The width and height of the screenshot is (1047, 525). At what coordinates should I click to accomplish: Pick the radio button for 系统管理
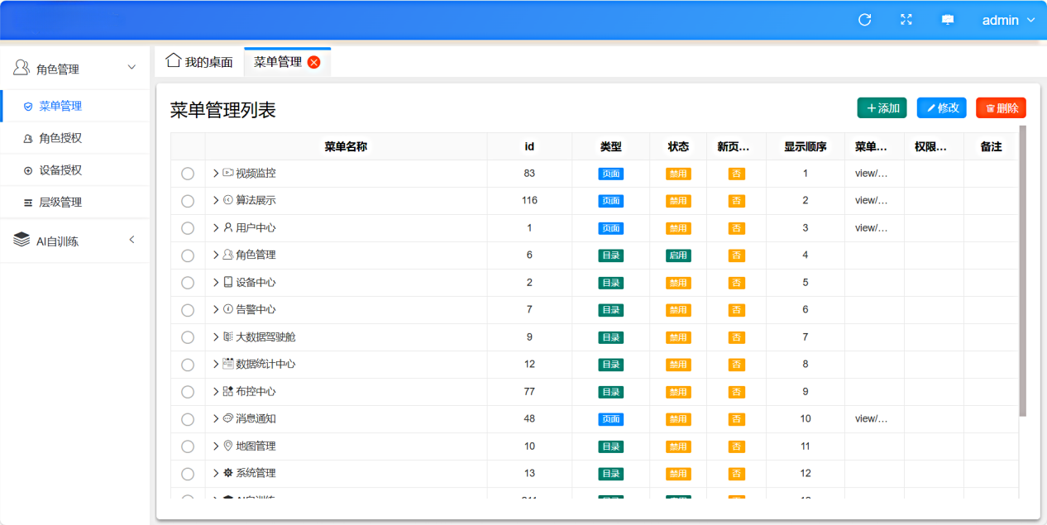(x=188, y=474)
